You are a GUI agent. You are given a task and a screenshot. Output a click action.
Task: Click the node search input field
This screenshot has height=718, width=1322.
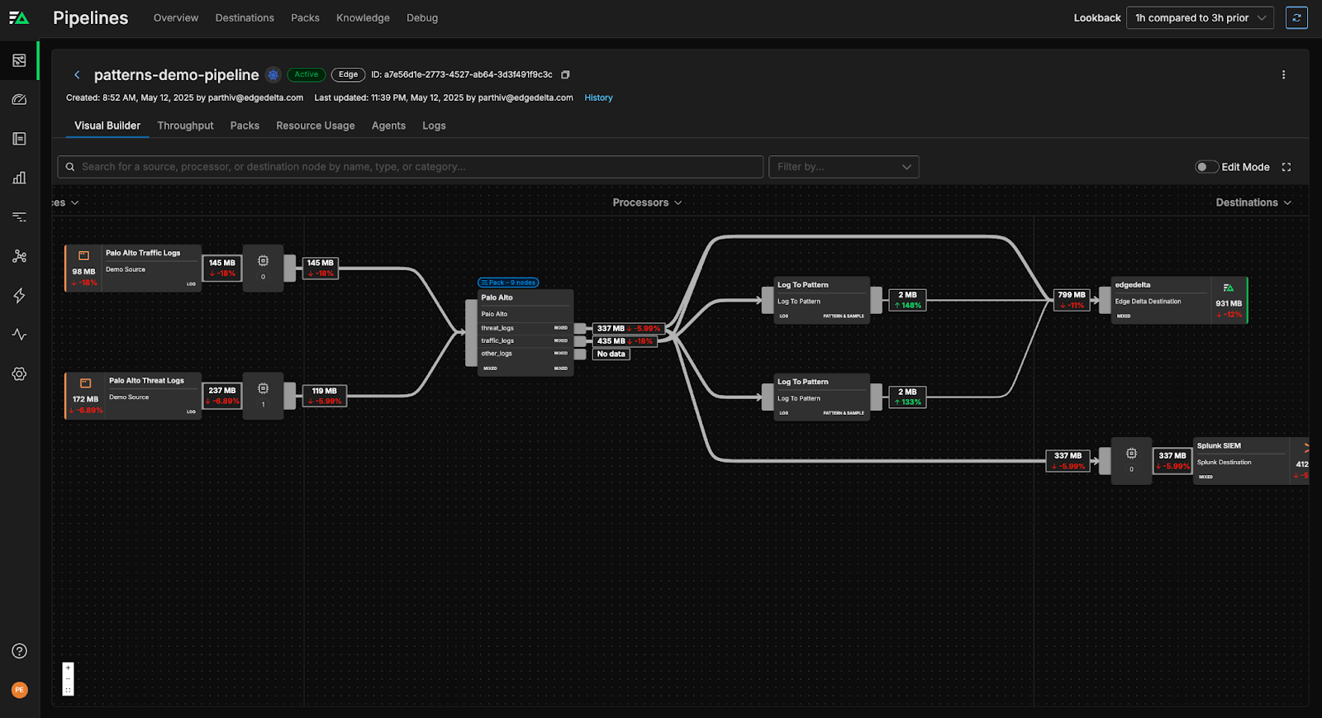tap(413, 167)
